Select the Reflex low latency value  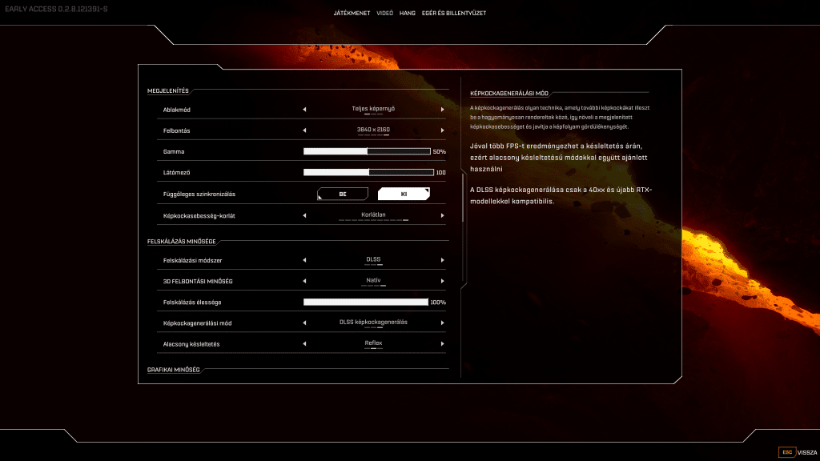373,343
